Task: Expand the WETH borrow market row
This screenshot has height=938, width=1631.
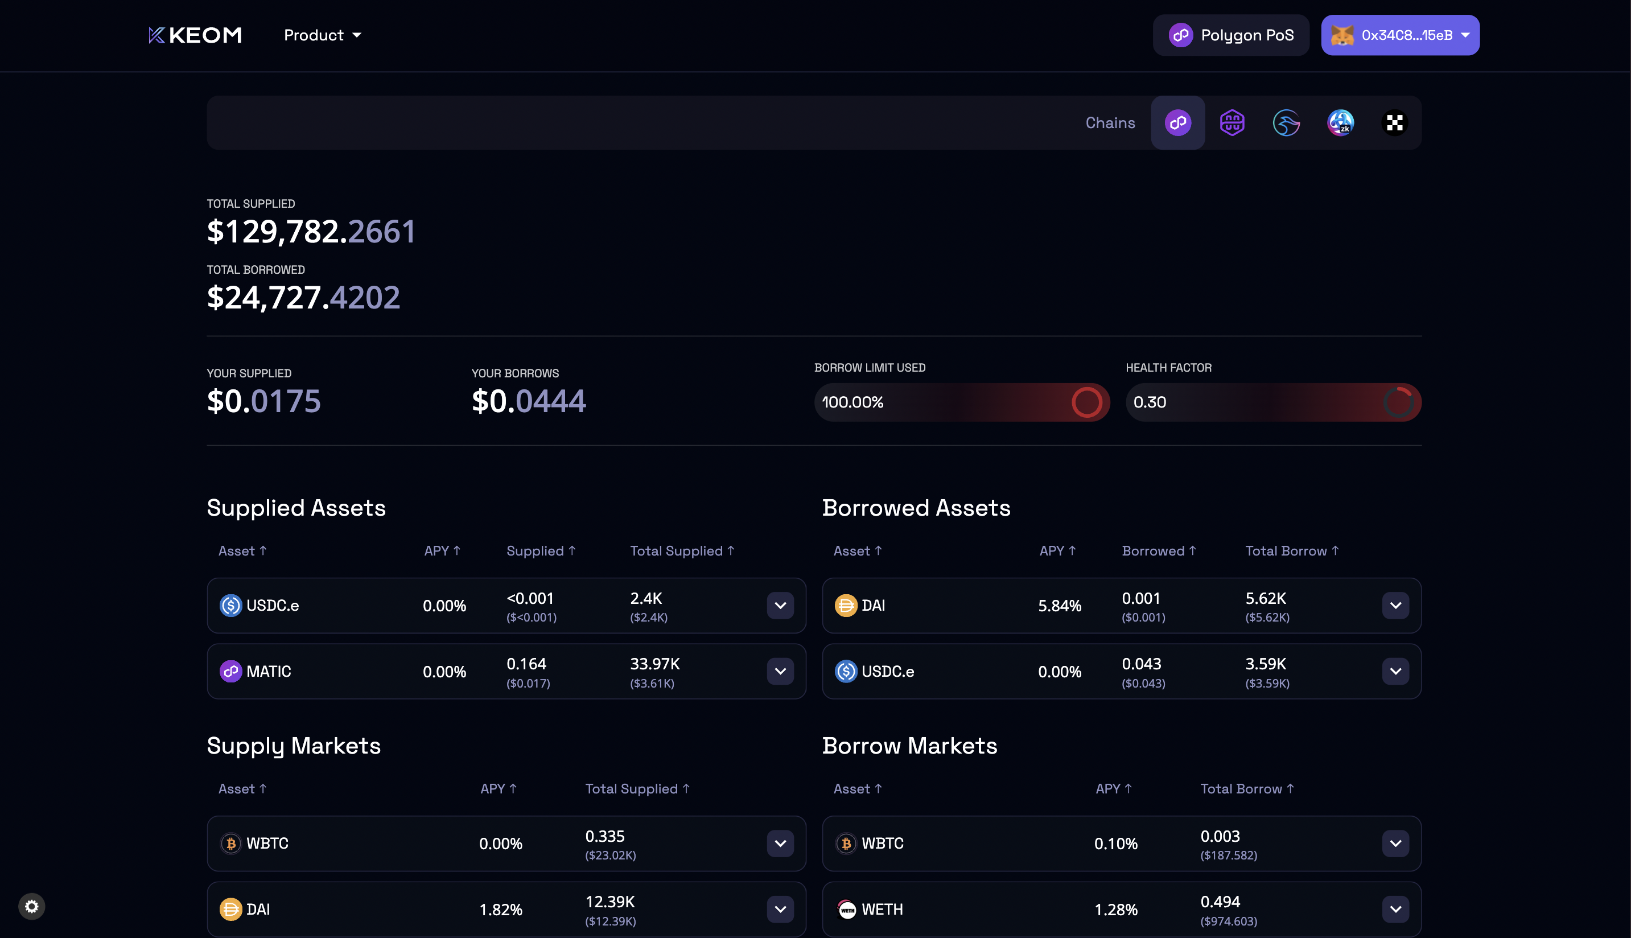Action: pos(1395,909)
